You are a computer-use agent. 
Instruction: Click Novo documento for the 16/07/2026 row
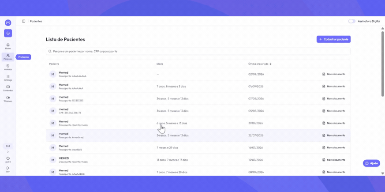coord(334,147)
